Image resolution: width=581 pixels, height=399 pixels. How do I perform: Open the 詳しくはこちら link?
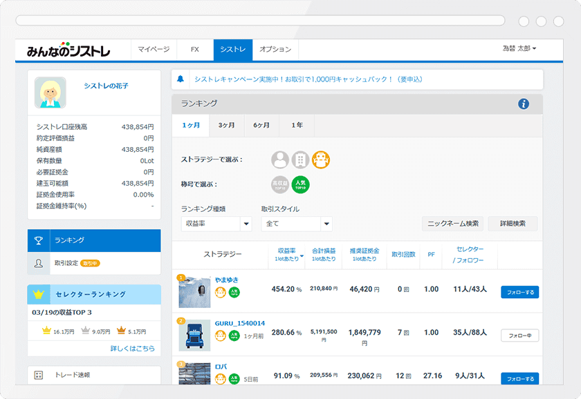[x=133, y=349]
